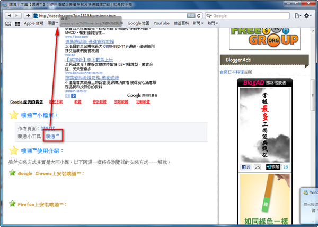318x227 pixels.
Task: Click the Google 提供的廣告 logo under the ads
Action: tap(142, 95)
